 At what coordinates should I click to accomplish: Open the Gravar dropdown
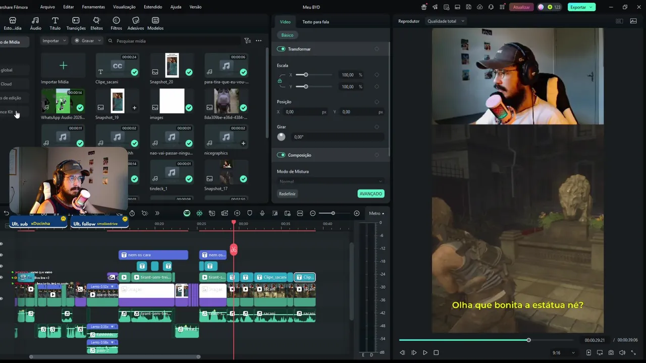click(88, 41)
